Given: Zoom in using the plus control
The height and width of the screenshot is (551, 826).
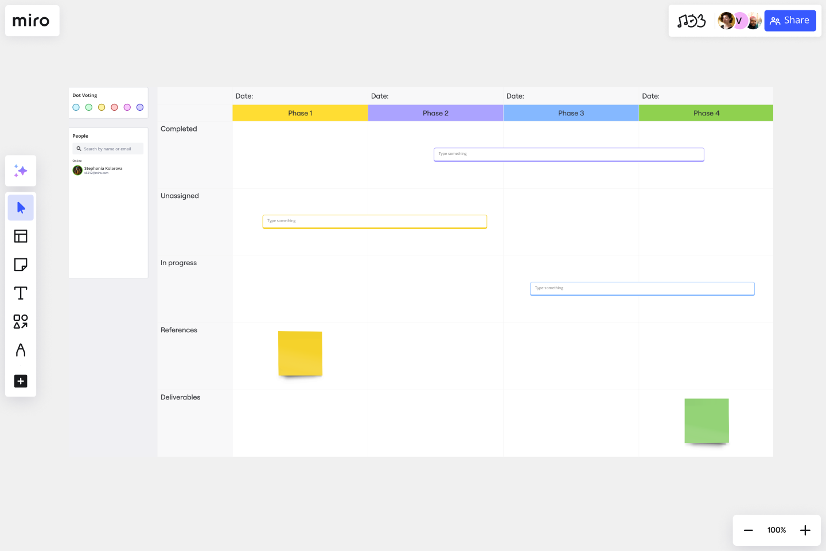Looking at the screenshot, I should tap(805, 530).
